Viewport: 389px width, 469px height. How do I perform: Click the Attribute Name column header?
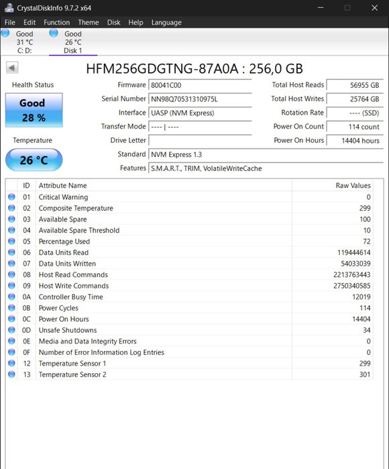164,185
